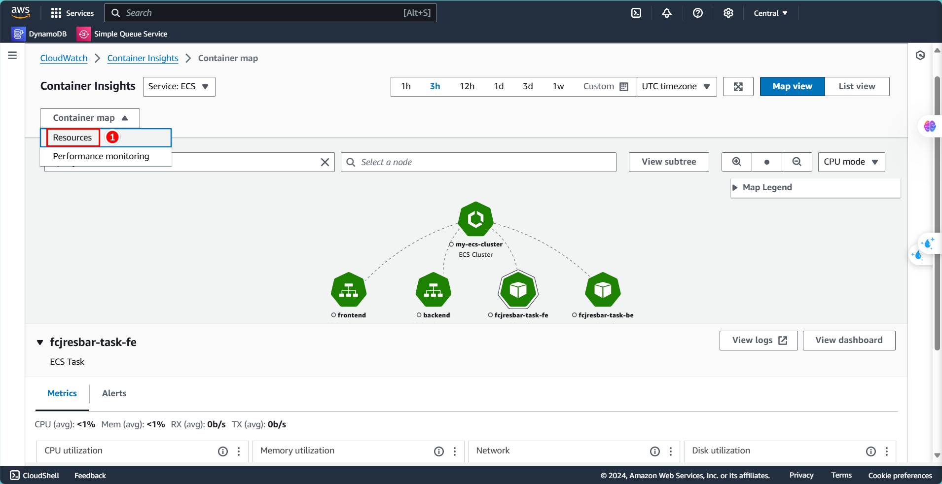
Task: Switch to Map view
Action: click(793, 86)
